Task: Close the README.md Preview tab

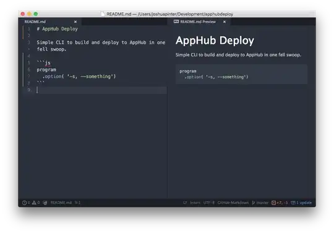Action: 225,22
